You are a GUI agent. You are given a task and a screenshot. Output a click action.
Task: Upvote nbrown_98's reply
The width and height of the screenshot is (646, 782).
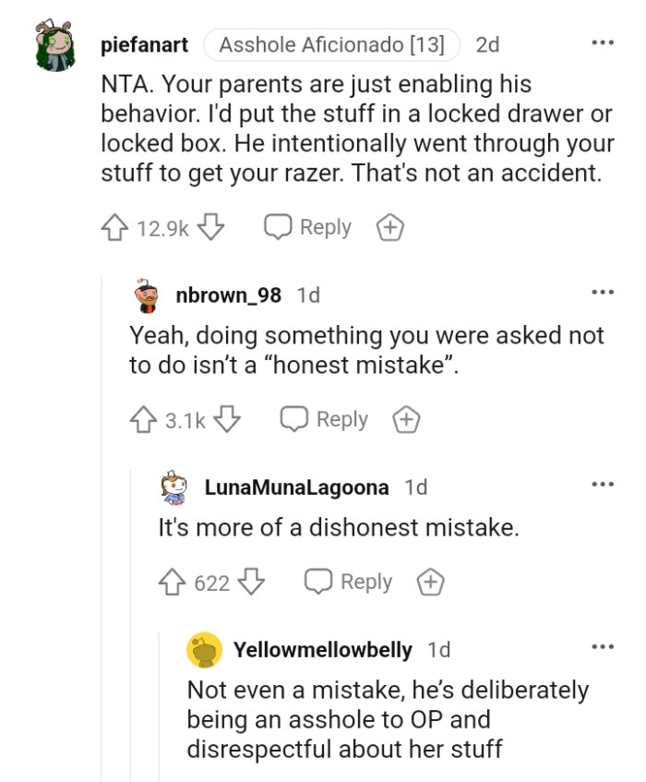141,419
